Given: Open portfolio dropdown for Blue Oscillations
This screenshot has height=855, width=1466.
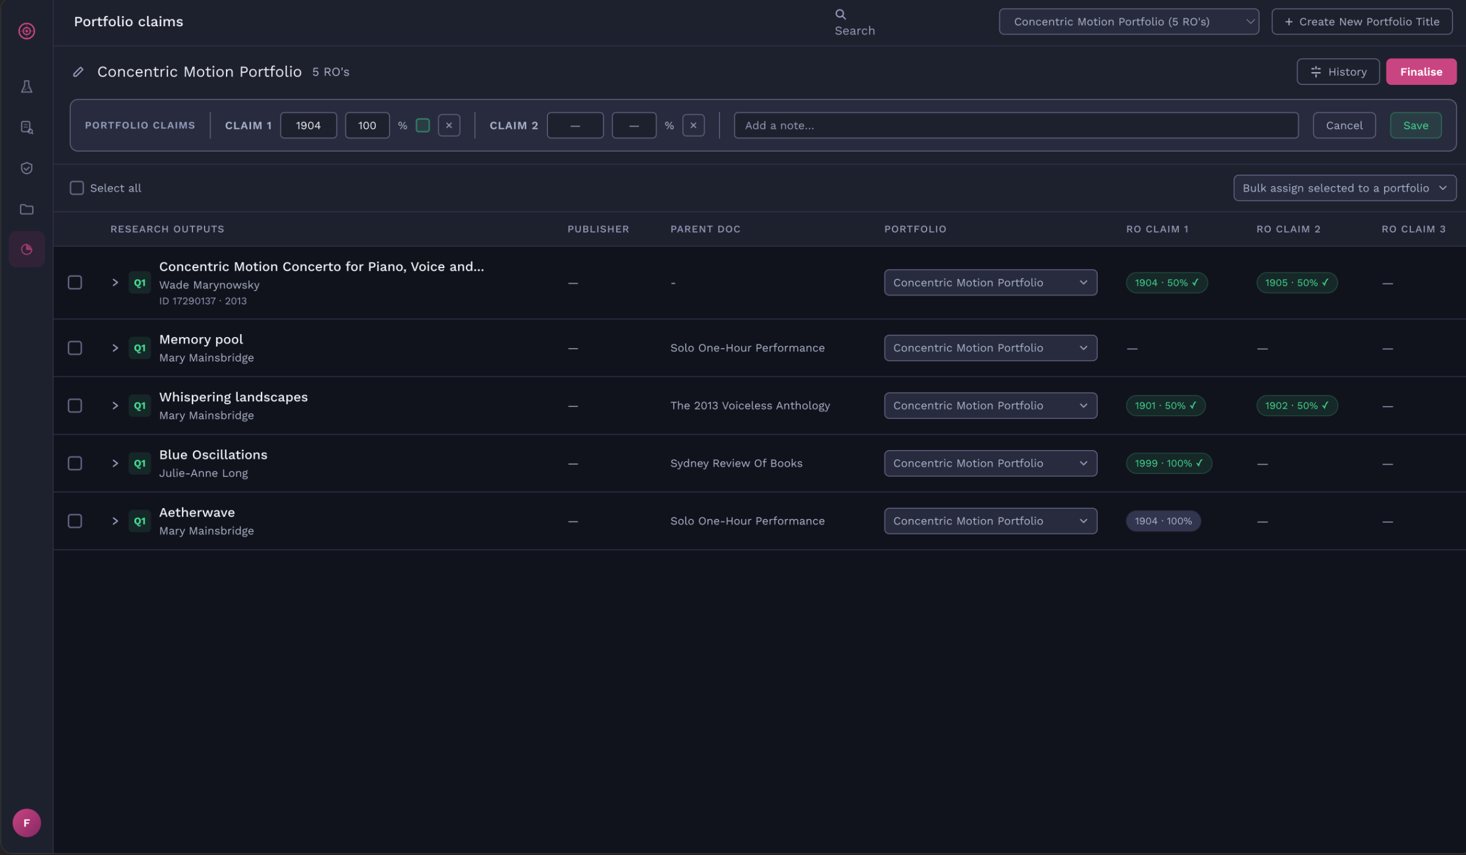Looking at the screenshot, I should click(x=990, y=464).
